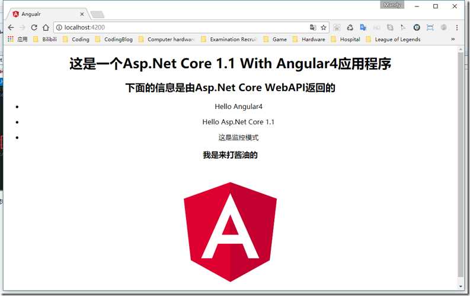Click the list item 'Hello Angular4'
The height and width of the screenshot is (296, 470).
click(239, 107)
